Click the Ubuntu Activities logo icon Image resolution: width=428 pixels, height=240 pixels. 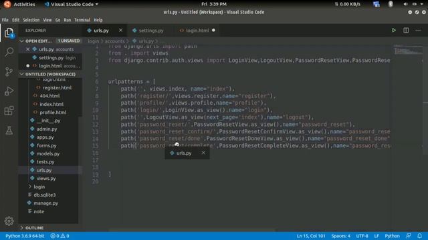click(7, 4)
